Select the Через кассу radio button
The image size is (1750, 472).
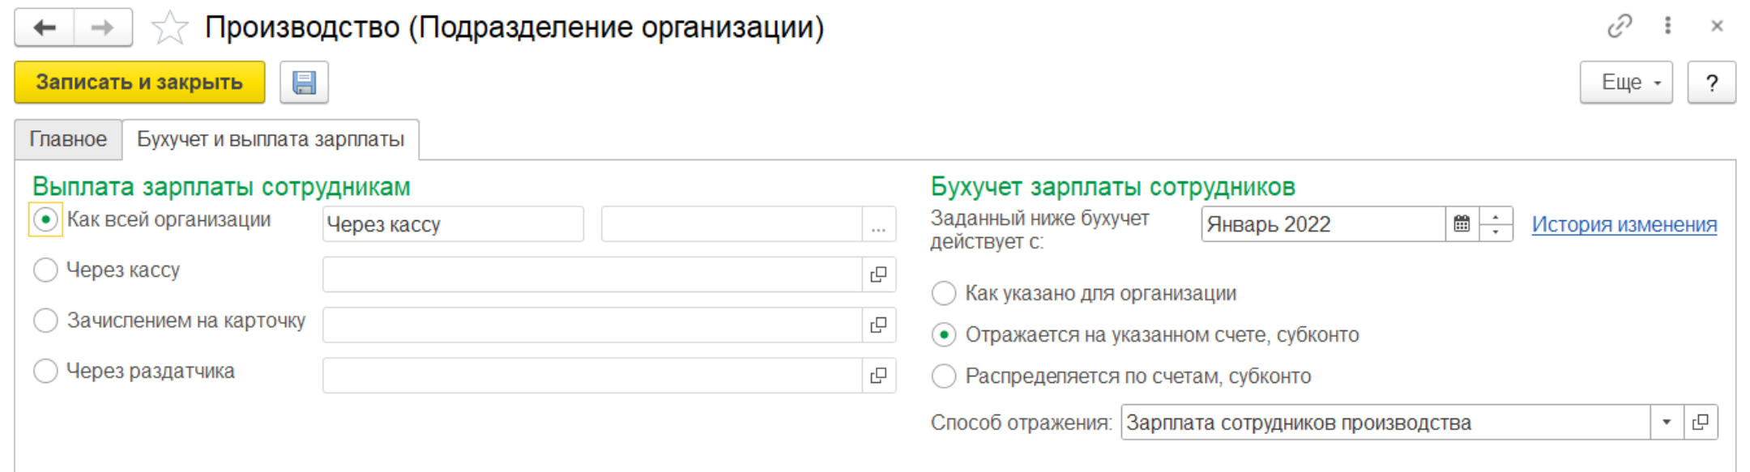[x=45, y=270]
